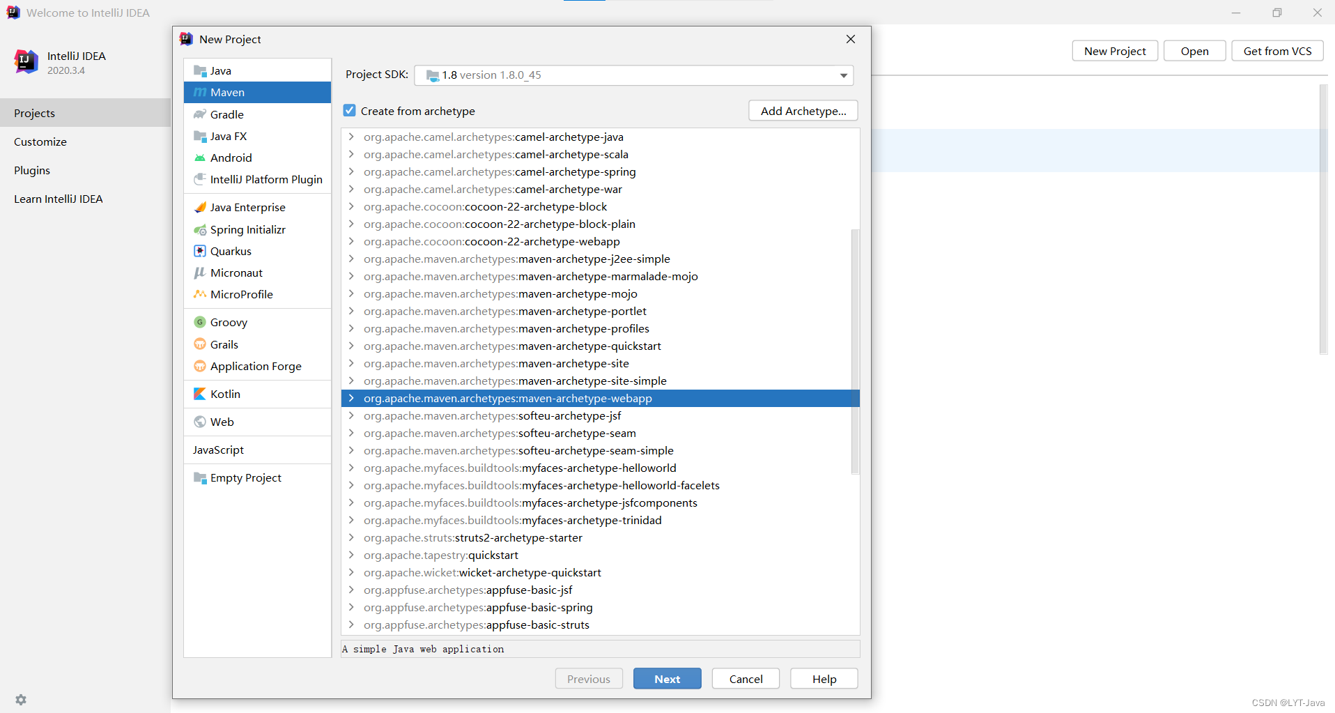Expand maven-archetype-mojo entry

click(x=352, y=294)
